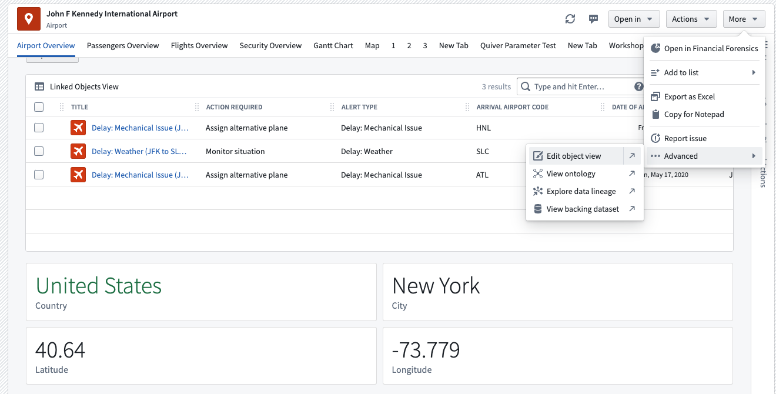Open the Delay: Mechanical Issue link for ATL

point(141,175)
